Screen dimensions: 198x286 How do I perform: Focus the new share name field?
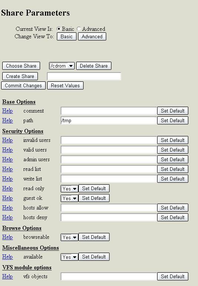tap(84, 76)
